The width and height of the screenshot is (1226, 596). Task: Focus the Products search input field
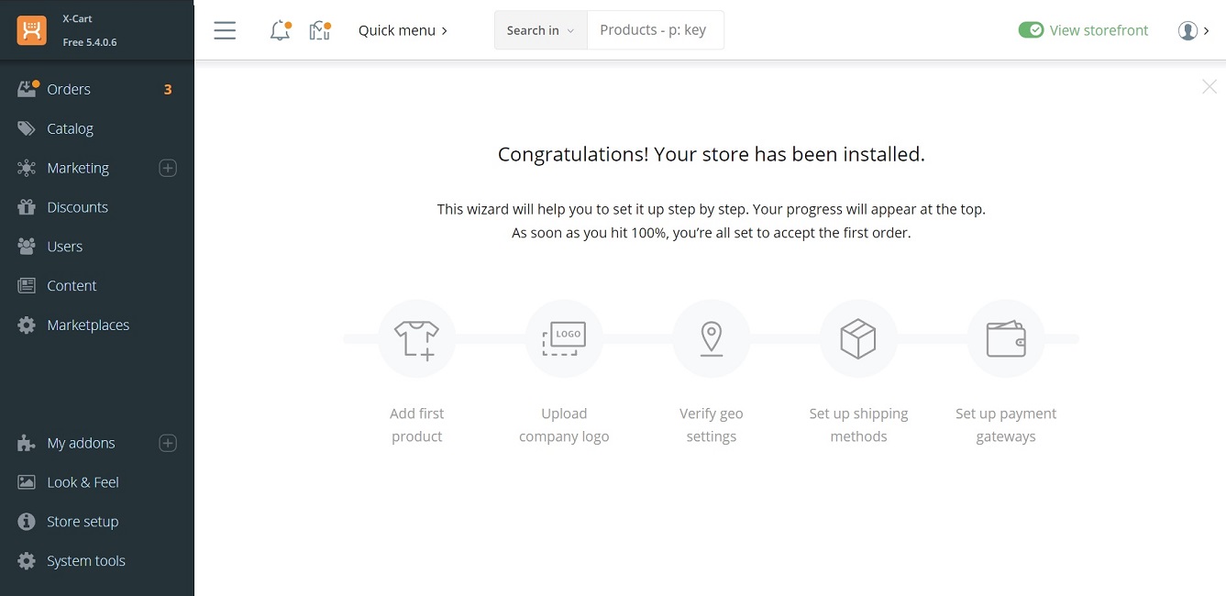655,30
